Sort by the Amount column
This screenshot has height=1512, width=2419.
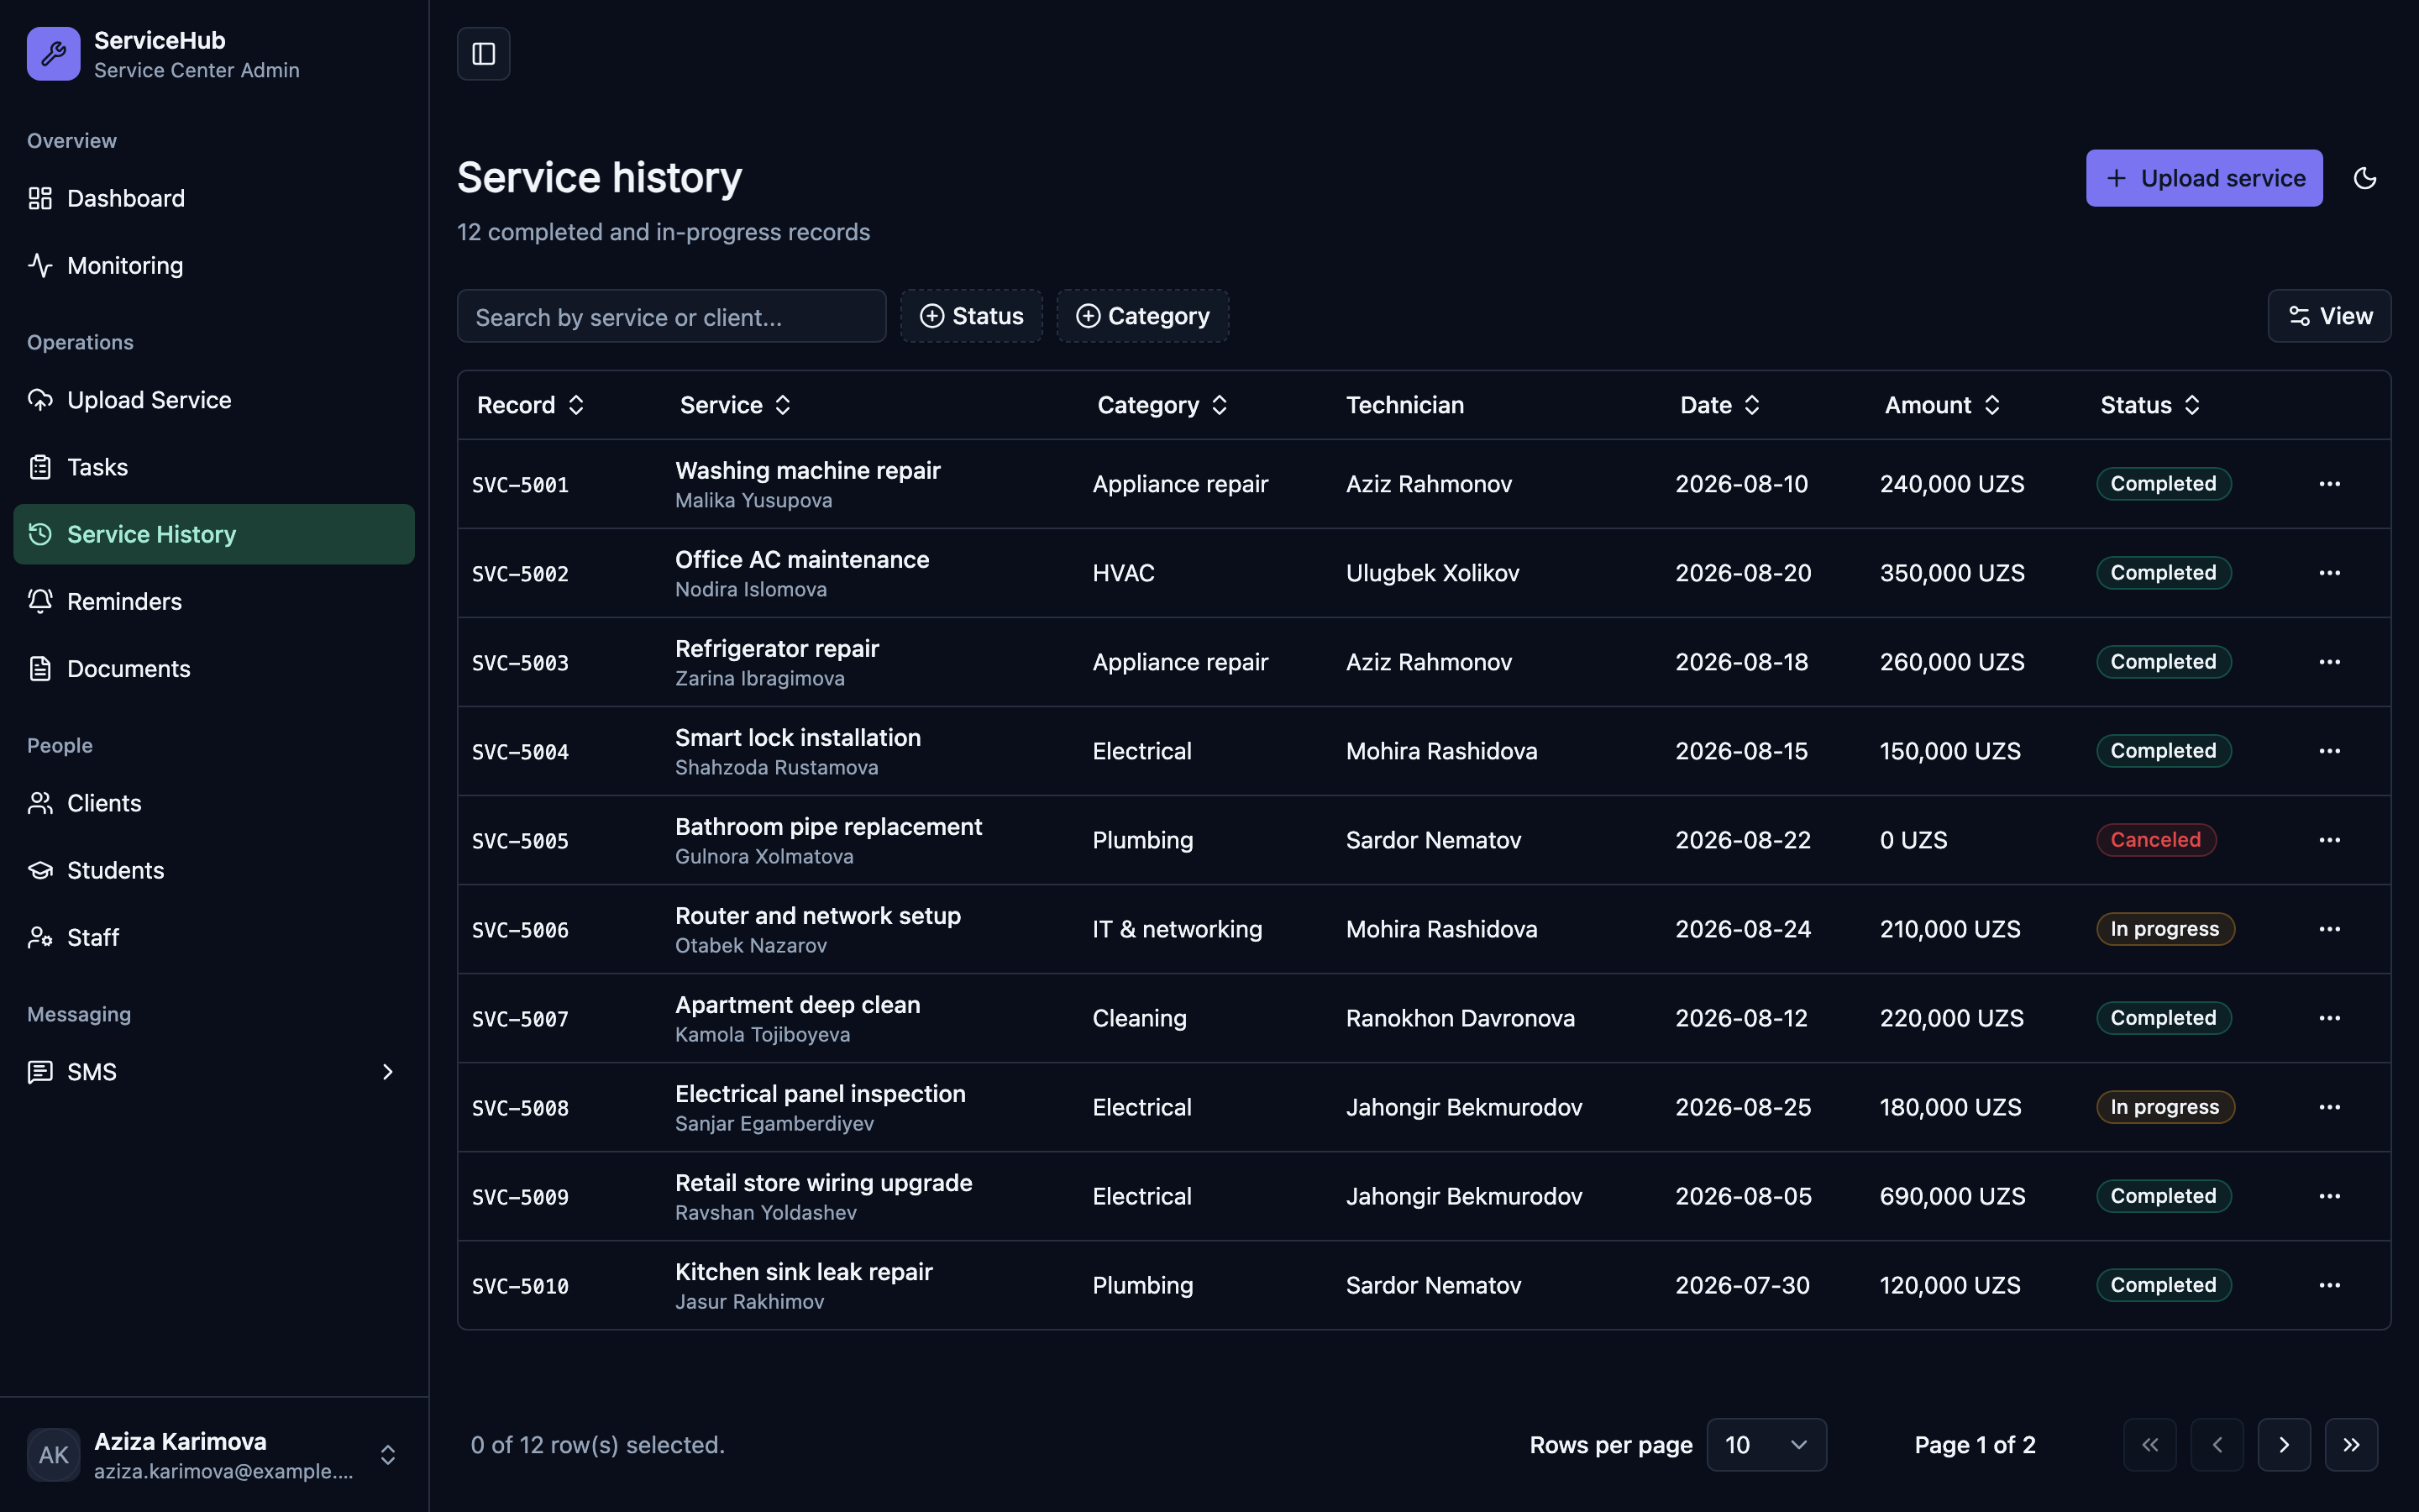[x=1942, y=405]
